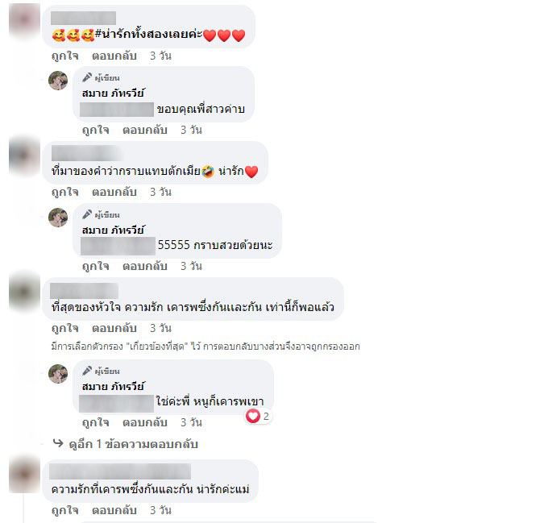544x523 pixels.
Task: Click the 3 วัน timestamp under ที่สุดของหัวใจ comment
Action: point(160,328)
